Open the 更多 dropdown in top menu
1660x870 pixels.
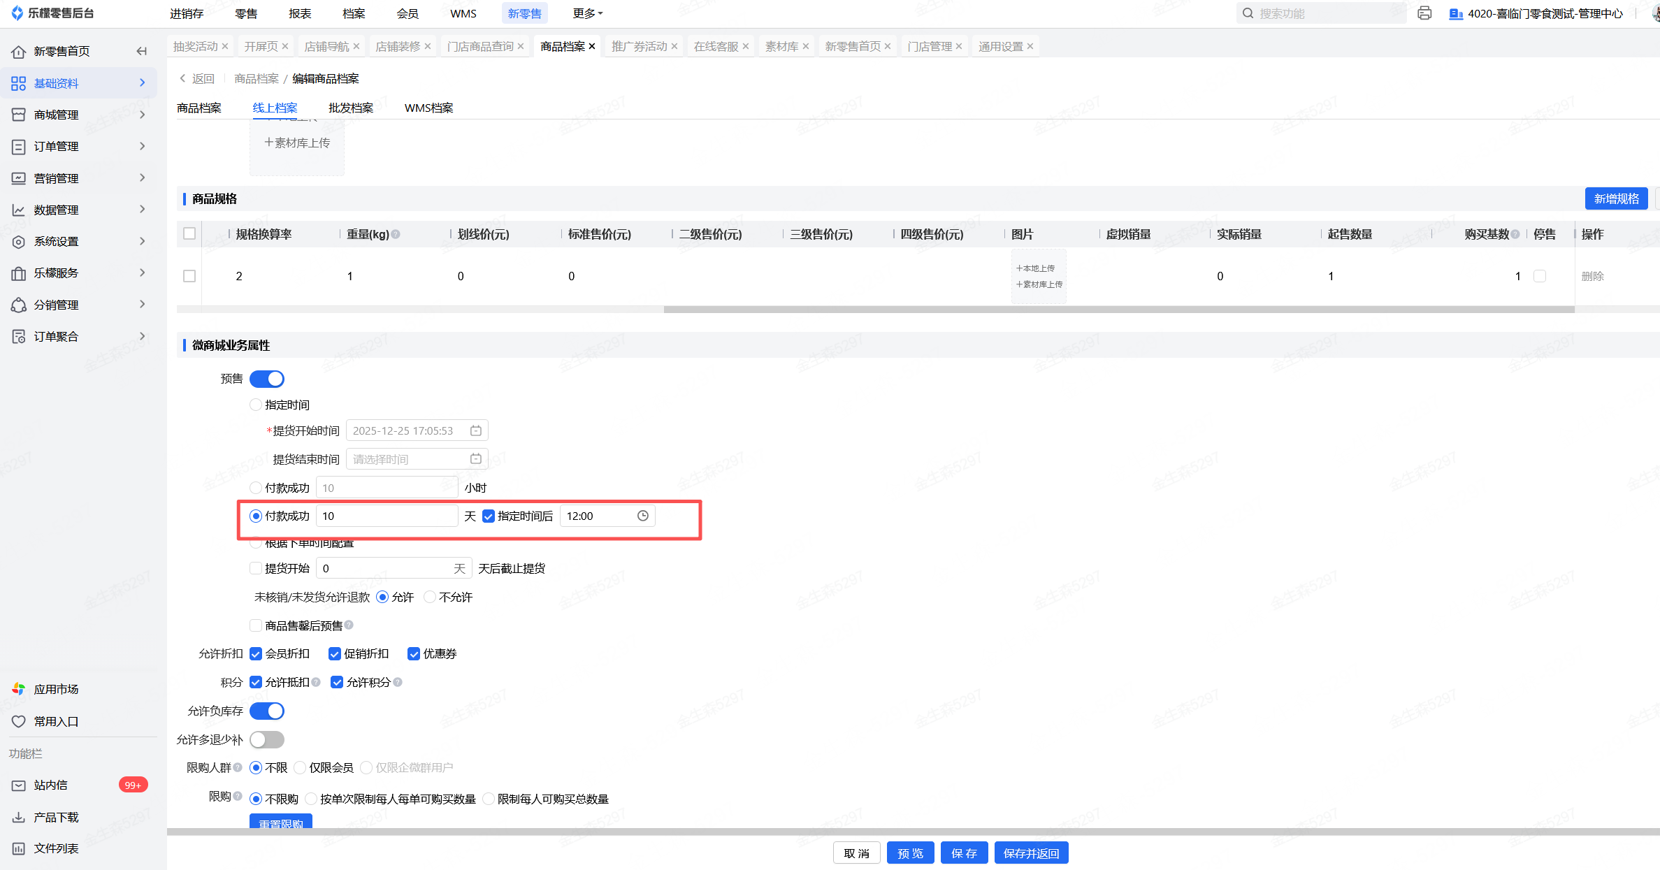(x=587, y=13)
